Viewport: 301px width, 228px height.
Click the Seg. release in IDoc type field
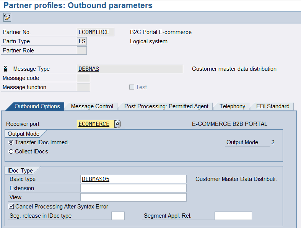(x=118, y=216)
